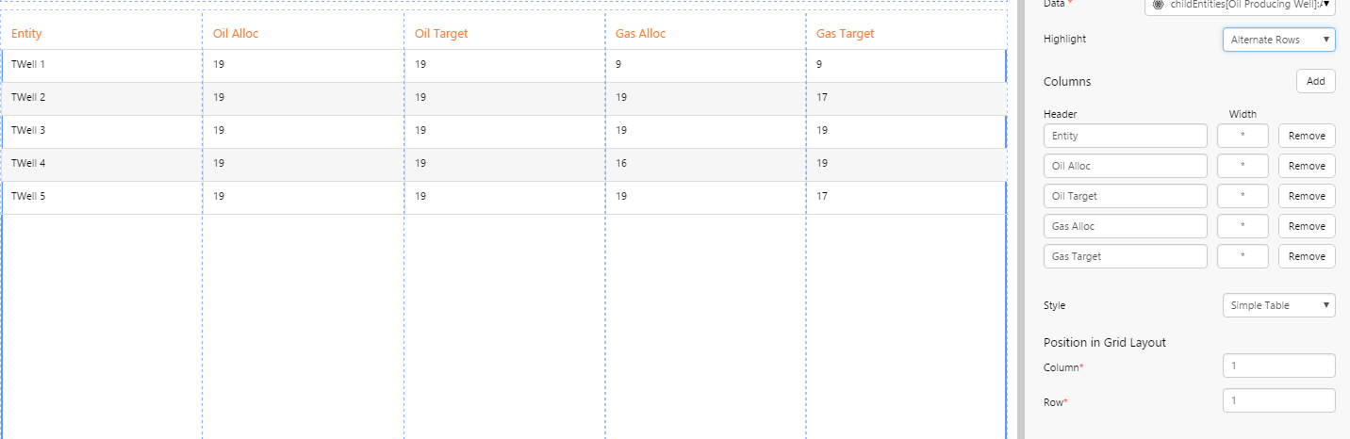Click the grid layout Column number field
Image resolution: width=1350 pixels, height=439 pixels.
click(1278, 366)
